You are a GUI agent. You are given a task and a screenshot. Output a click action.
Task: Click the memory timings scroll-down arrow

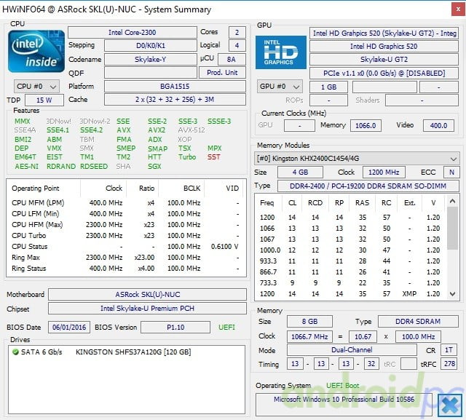452,294
